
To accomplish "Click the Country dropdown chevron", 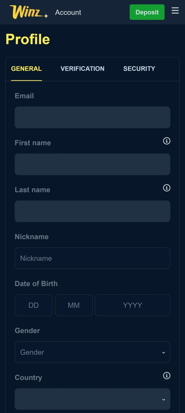I will click(x=164, y=399).
